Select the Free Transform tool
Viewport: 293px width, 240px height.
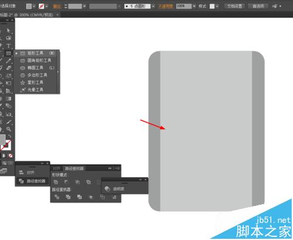pyautogui.click(x=9, y=83)
